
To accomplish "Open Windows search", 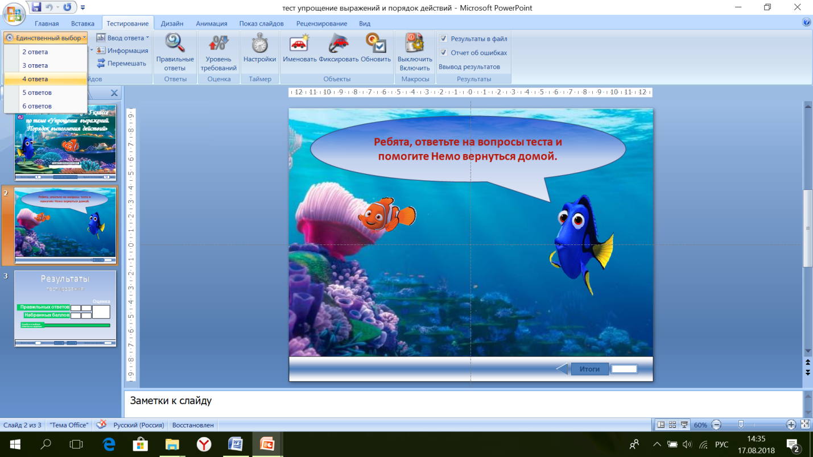I will coord(46,444).
